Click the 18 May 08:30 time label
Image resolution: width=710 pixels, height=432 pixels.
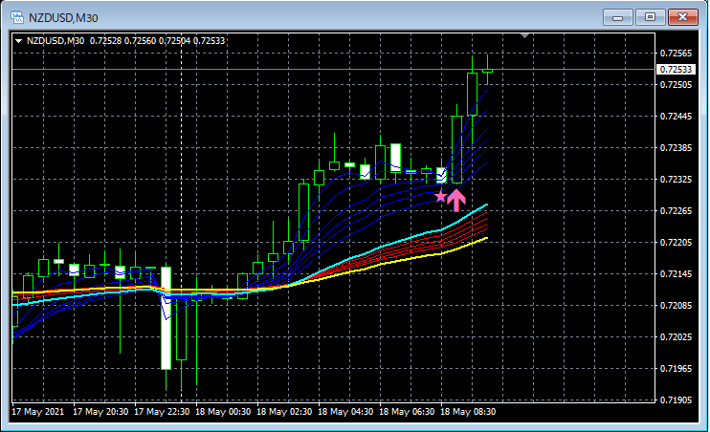pos(468,412)
